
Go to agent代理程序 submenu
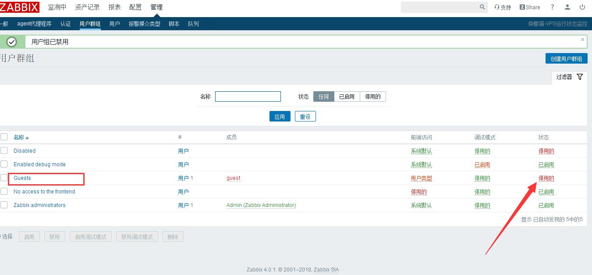(34, 24)
